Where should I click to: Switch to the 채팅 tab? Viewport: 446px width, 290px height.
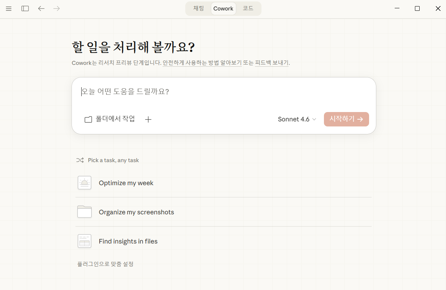(199, 9)
